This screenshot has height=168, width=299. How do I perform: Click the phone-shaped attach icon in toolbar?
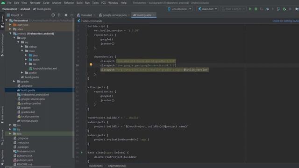(x=278, y=9)
